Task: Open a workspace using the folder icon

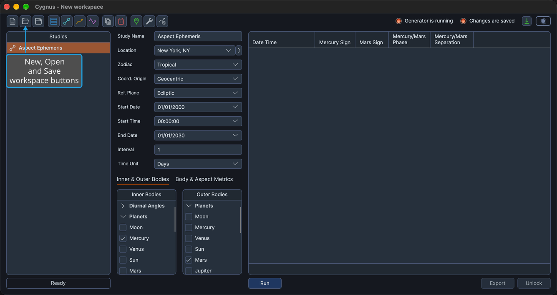Action: 25,21
